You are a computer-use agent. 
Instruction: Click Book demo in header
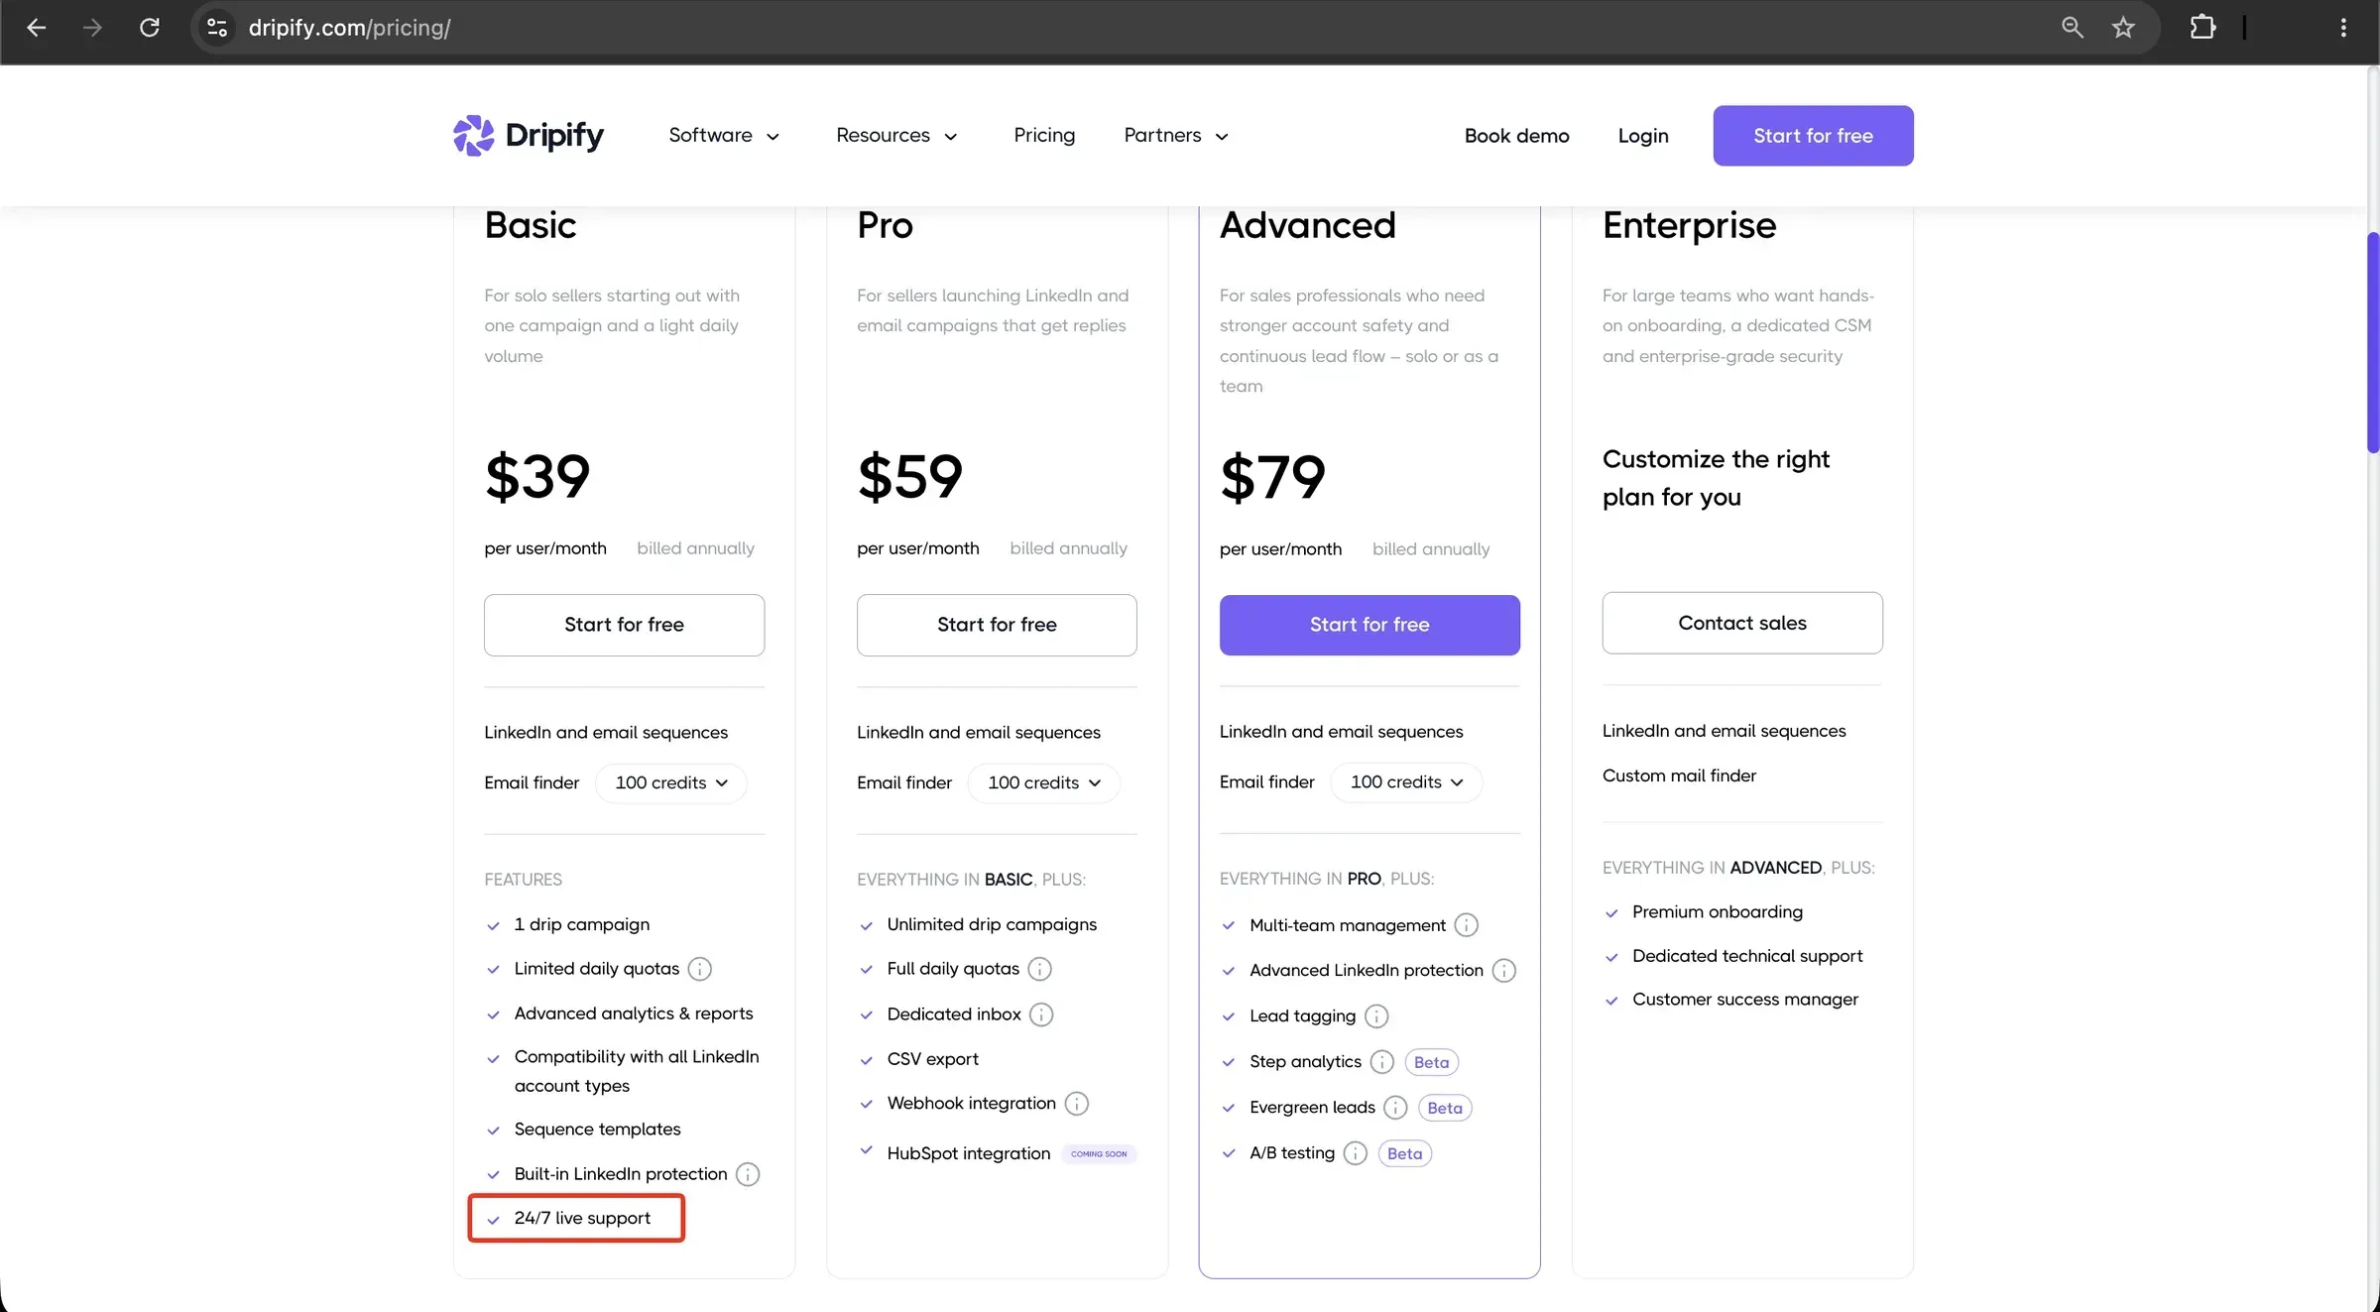(x=1516, y=136)
